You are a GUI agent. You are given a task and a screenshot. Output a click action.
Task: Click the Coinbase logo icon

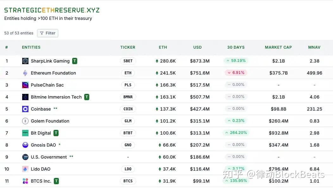click(x=25, y=109)
